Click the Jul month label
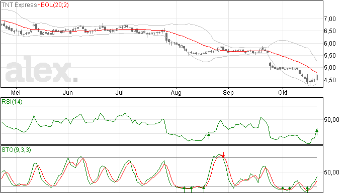The image size is (347, 194). (x=120, y=92)
